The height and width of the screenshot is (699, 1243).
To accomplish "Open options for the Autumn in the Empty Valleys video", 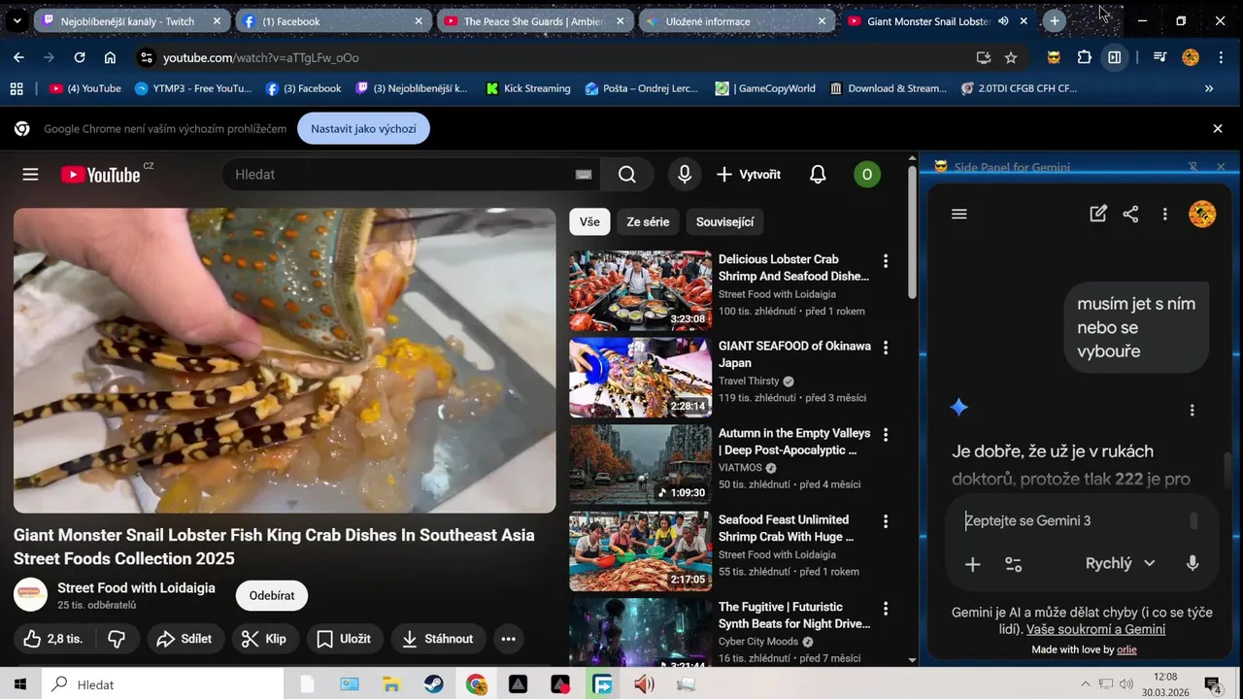I will [x=885, y=435].
